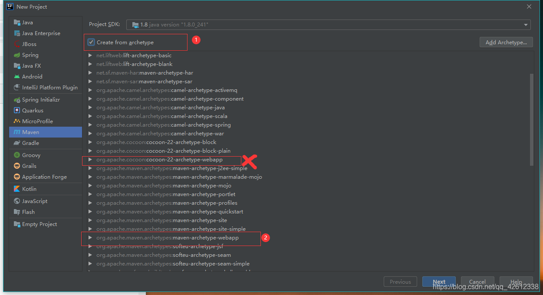This screenshot has width=543, height=295.
Task: Click the Application Forge icon
Action: (17, 177)
